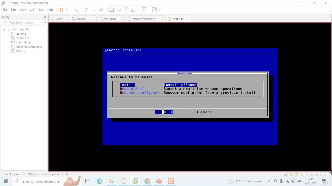Toggle the thumbnail bar view
This screenshot has width=332, height=186.
click(x=119, y=10)
